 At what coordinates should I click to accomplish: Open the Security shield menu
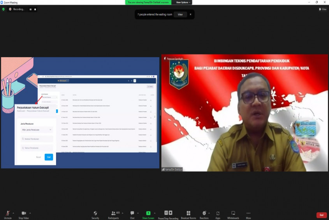(x=95, y=213)
